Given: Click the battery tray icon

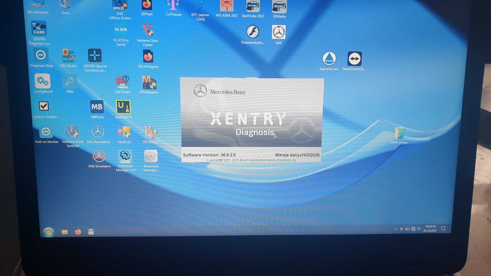Looking at the screenshot, I should (x=408, y=229).
